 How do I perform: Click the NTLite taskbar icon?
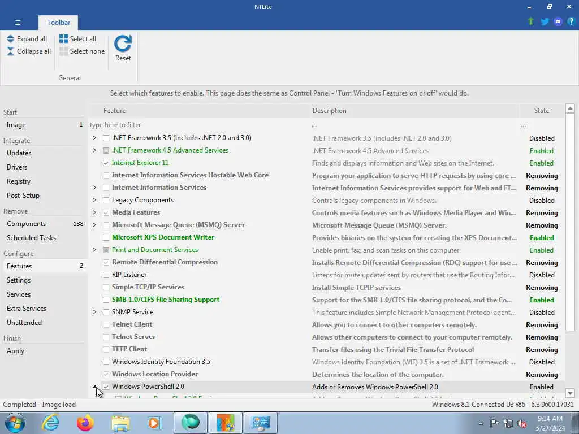(225, 423)
